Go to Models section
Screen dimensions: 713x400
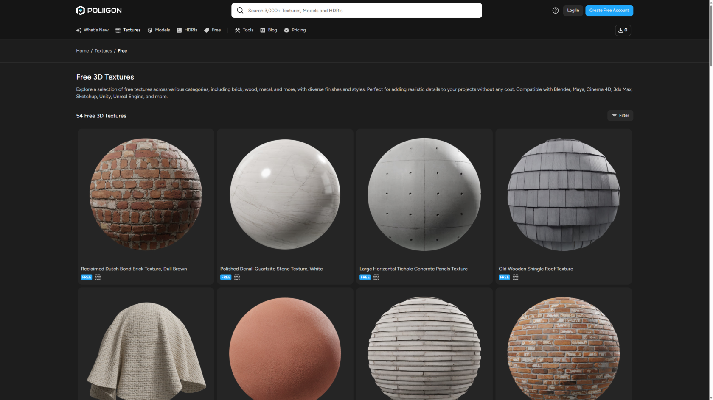159,30
